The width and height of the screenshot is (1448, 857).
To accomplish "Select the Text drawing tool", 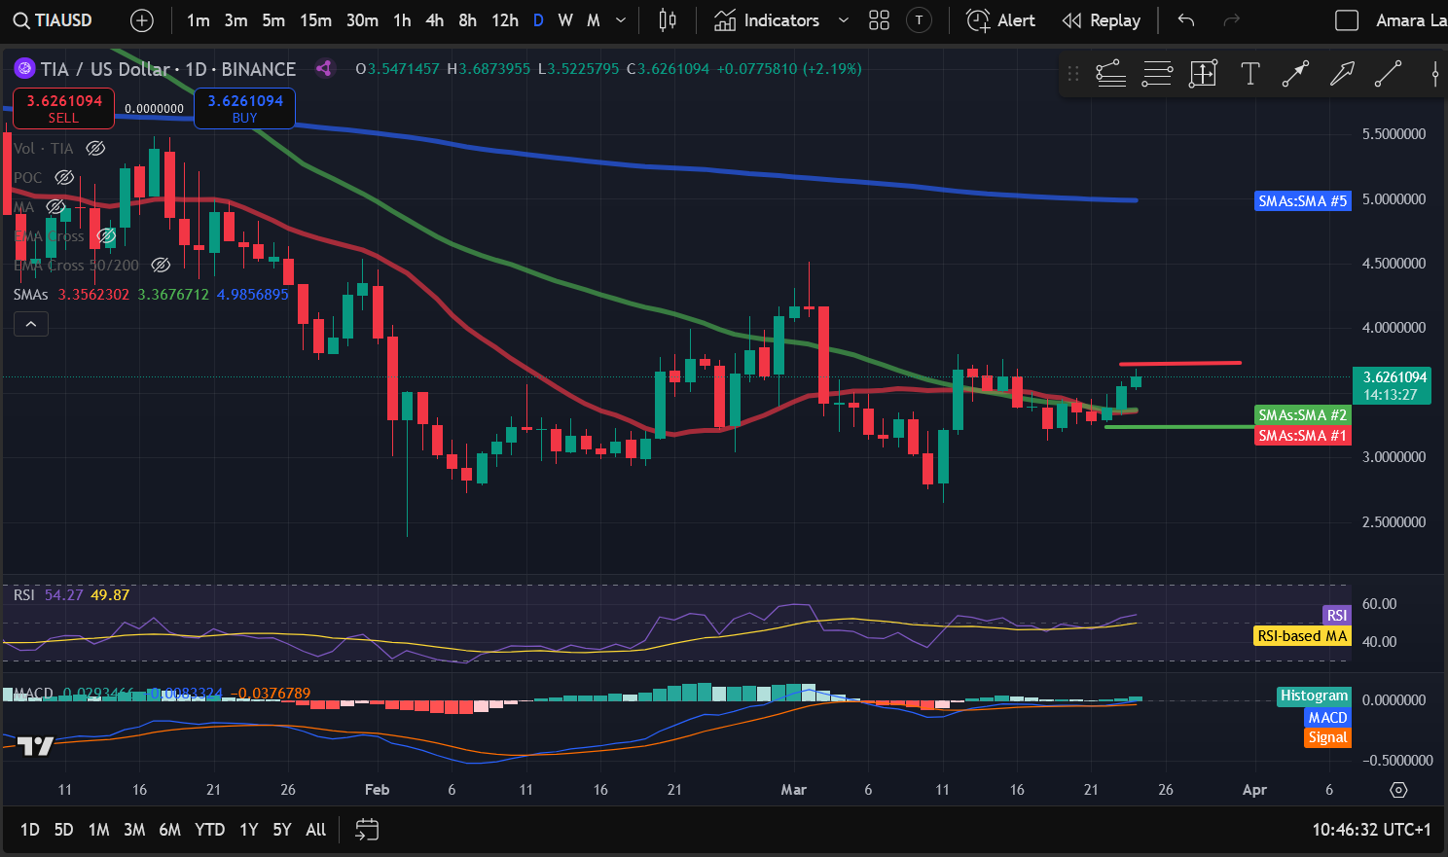I will [x=1249, y=74].
